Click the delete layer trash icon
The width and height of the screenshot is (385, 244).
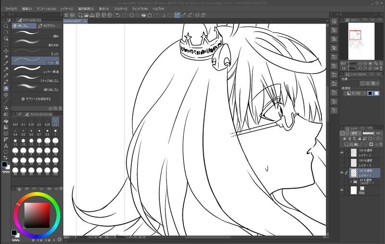coord(381,144)
